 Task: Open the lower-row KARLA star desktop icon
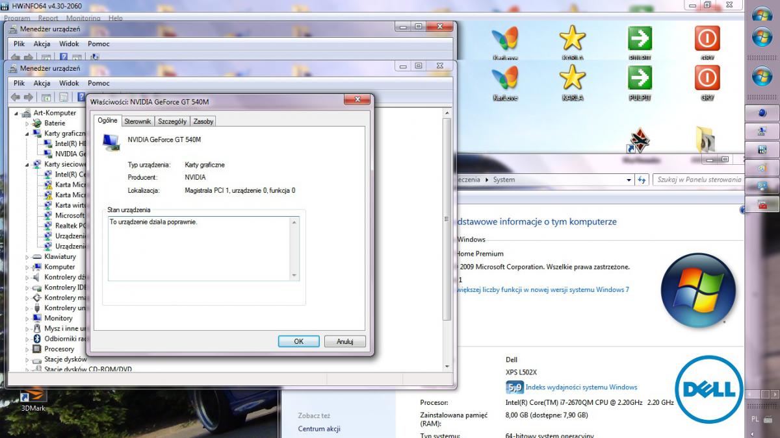point(573,82)
